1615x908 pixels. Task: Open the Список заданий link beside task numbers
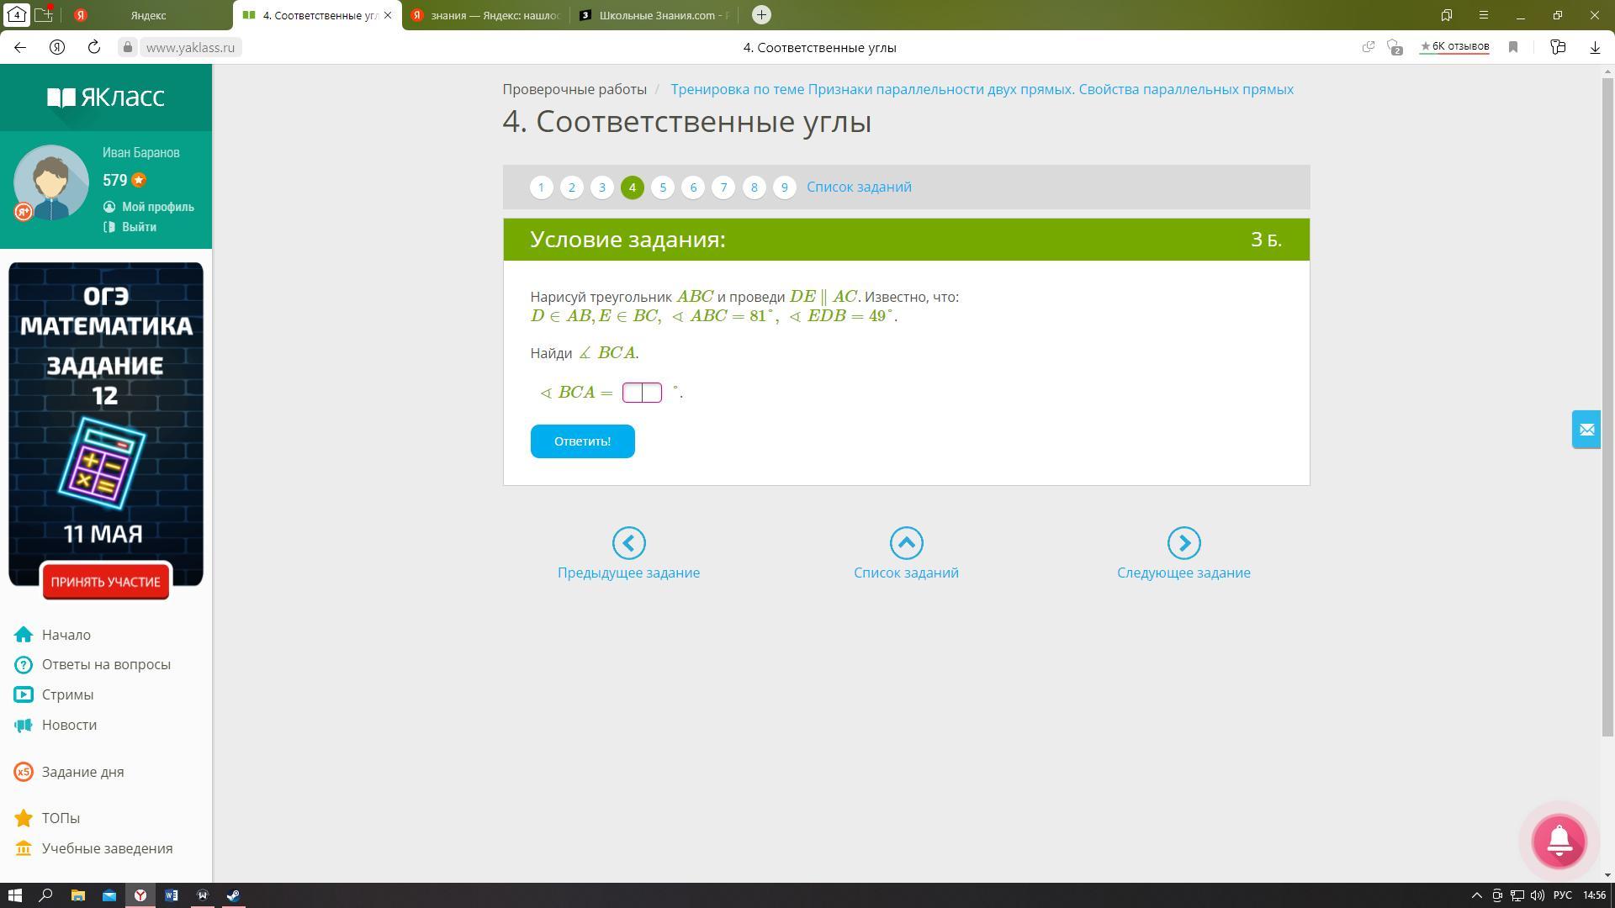click(x=859, y=187)
